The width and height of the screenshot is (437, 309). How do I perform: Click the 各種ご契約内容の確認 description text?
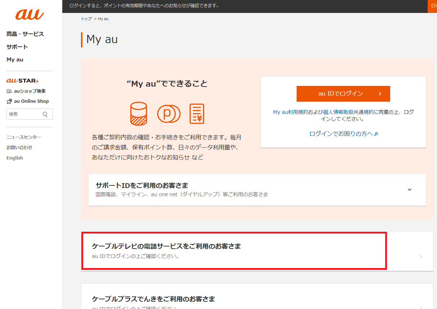167,147
